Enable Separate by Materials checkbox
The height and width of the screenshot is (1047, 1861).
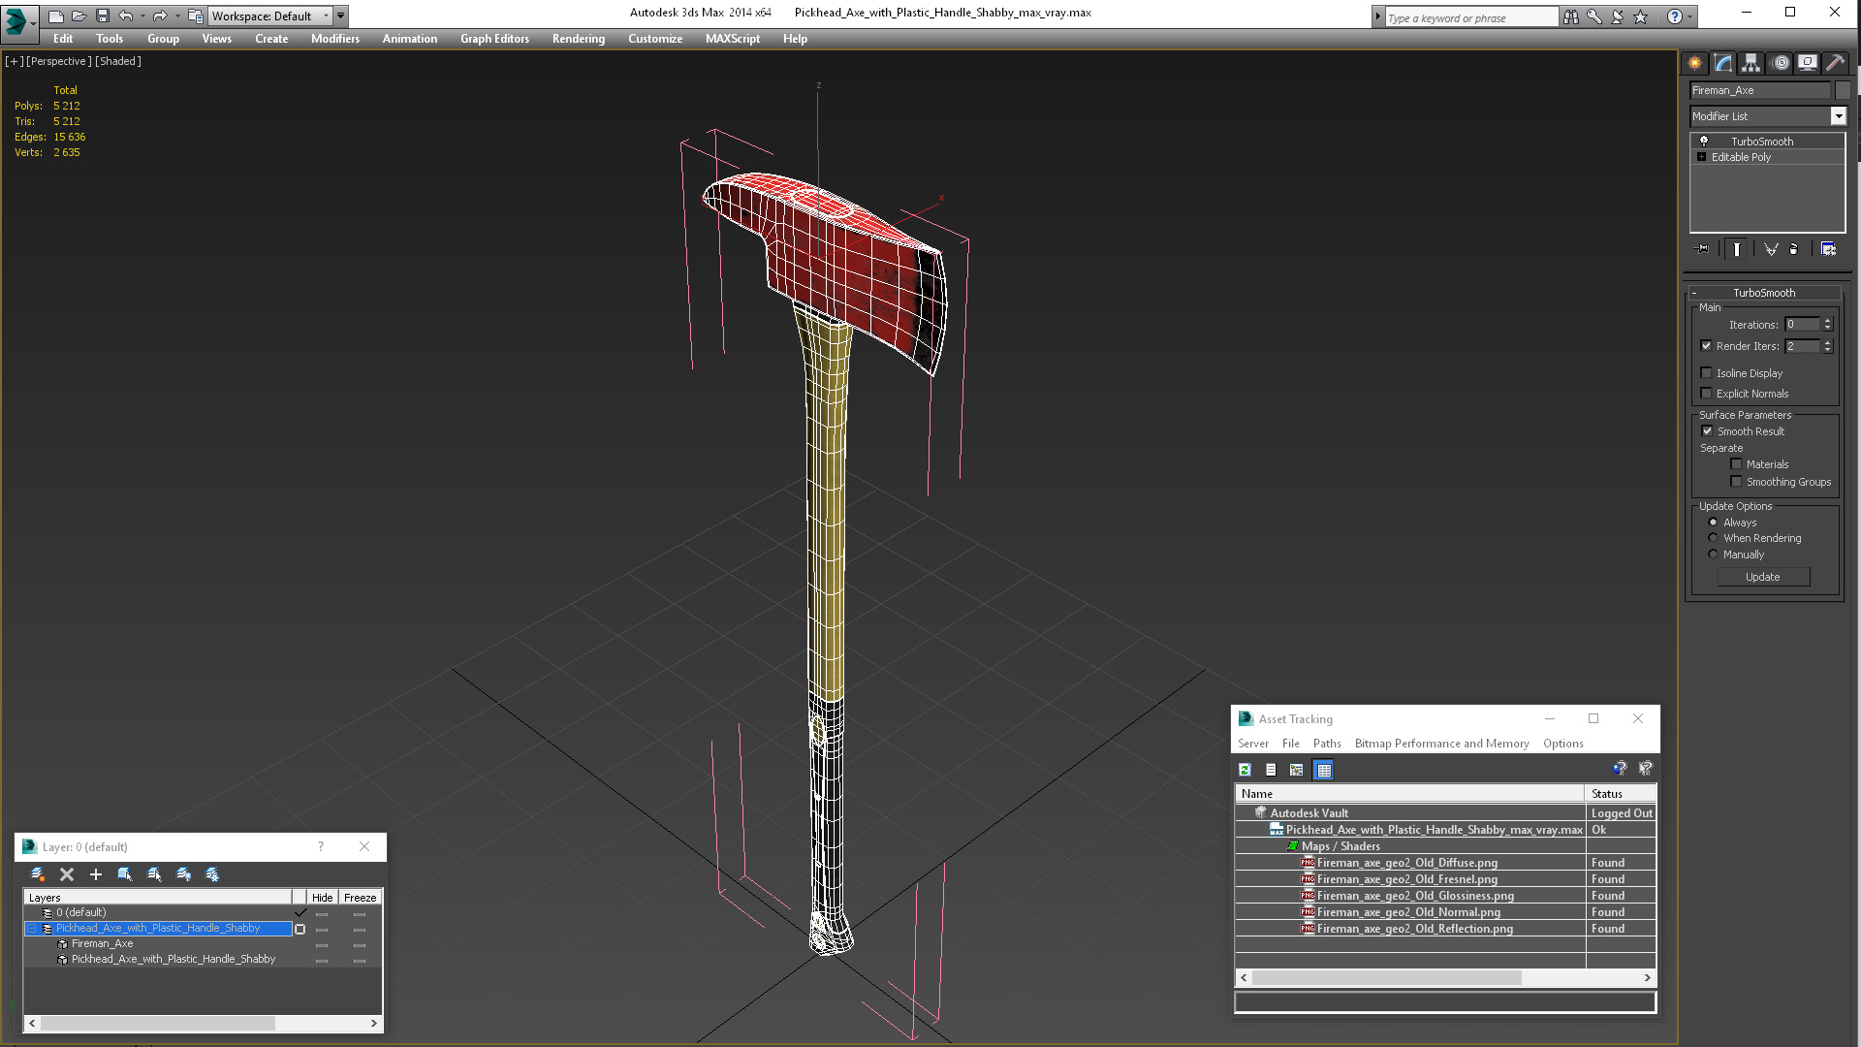point(1737,464)
